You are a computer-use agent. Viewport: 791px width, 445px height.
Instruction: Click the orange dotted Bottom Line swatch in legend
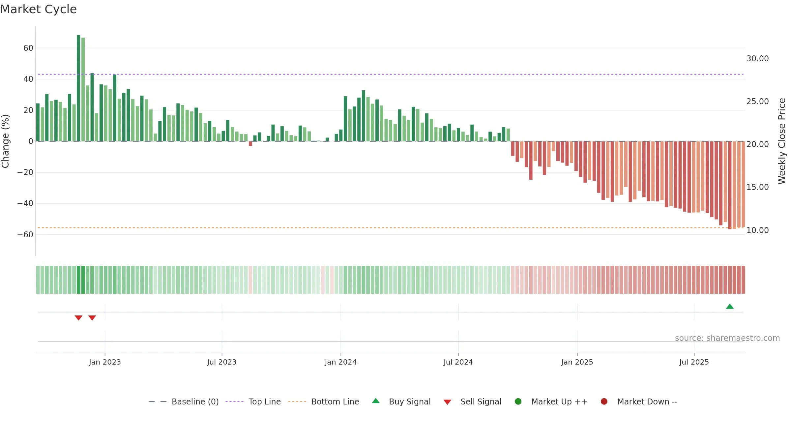(x=297, y=401)
